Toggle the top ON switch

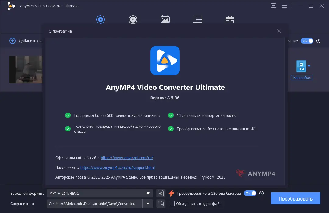[307, 41]
